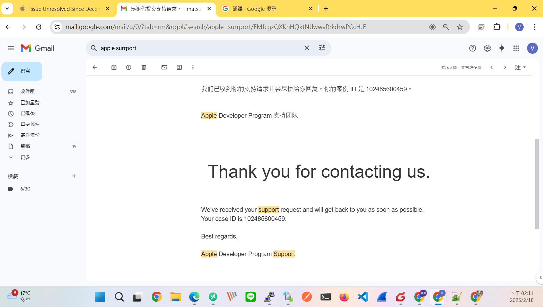Open Gmail Help question mark icon

473,48
